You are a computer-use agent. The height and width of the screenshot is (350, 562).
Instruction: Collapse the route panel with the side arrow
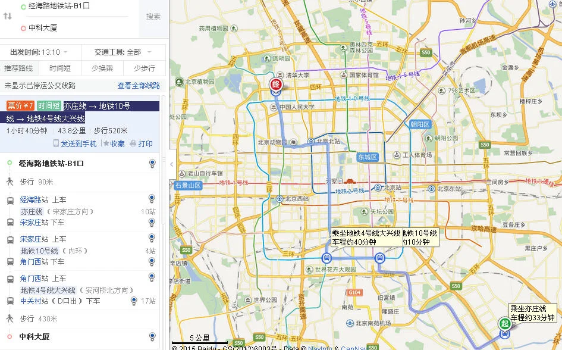[x=172, y=163]
